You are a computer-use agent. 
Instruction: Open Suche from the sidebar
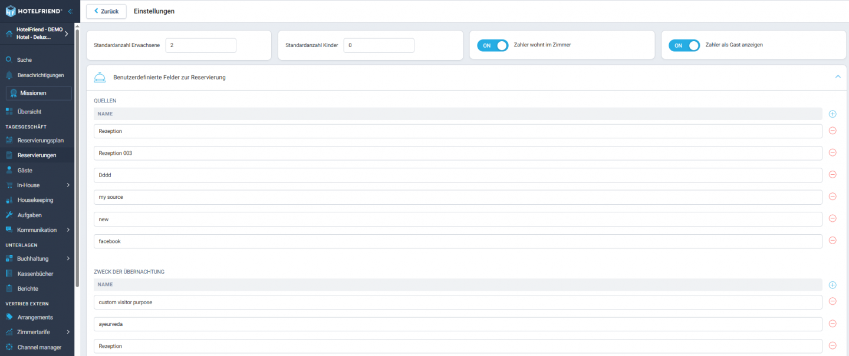24,60
